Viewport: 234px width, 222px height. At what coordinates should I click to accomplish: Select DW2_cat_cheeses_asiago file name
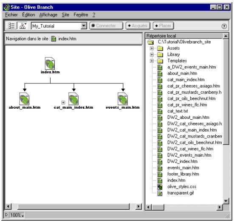coord(195,124)
